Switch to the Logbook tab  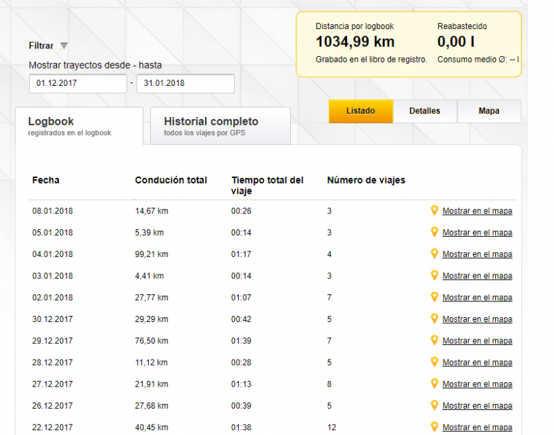(79, 126)
